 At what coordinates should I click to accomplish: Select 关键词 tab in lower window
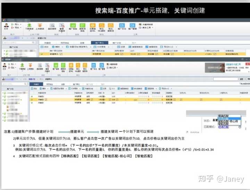click(x=36, y=84)
